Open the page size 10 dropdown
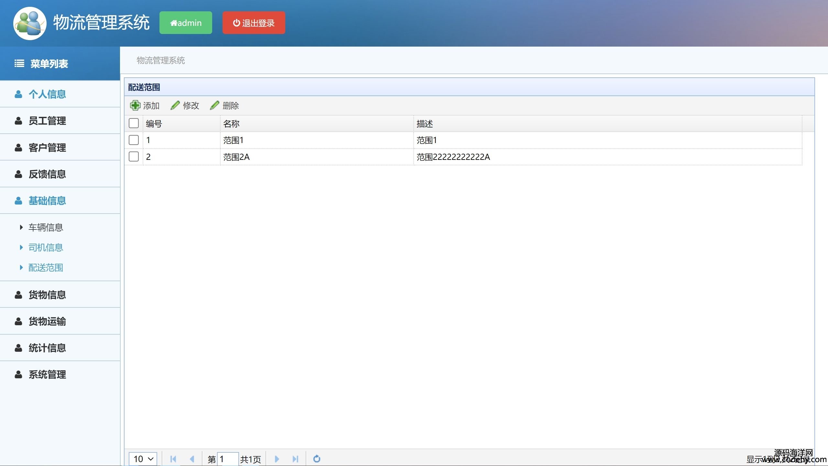Screen dimensions: 828x466 point(143,459)
